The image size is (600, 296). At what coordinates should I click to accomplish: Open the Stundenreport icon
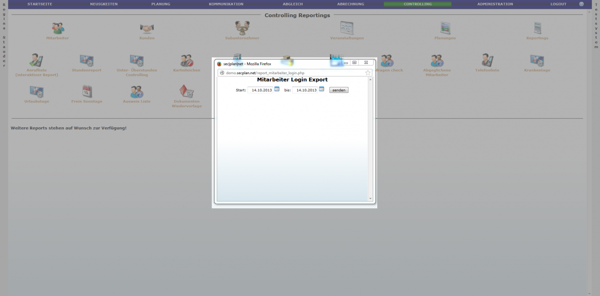coord(86,60)
